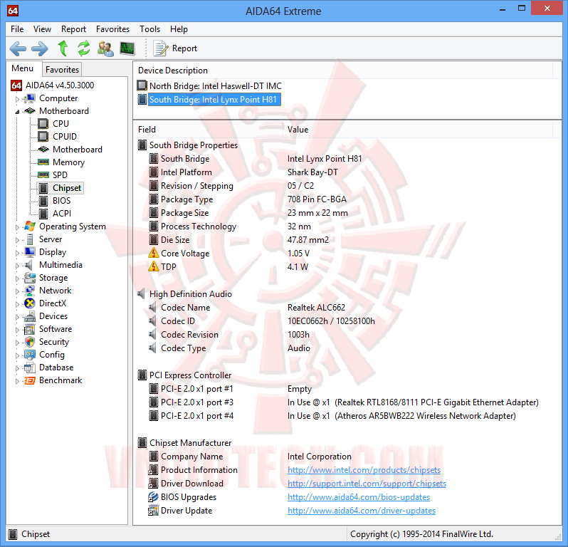The image size is (568, 547).
Task: Expand the Display tree node
Action: tap(17, 253)
